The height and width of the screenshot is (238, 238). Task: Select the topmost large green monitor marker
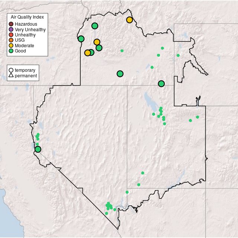click(95, 26)
